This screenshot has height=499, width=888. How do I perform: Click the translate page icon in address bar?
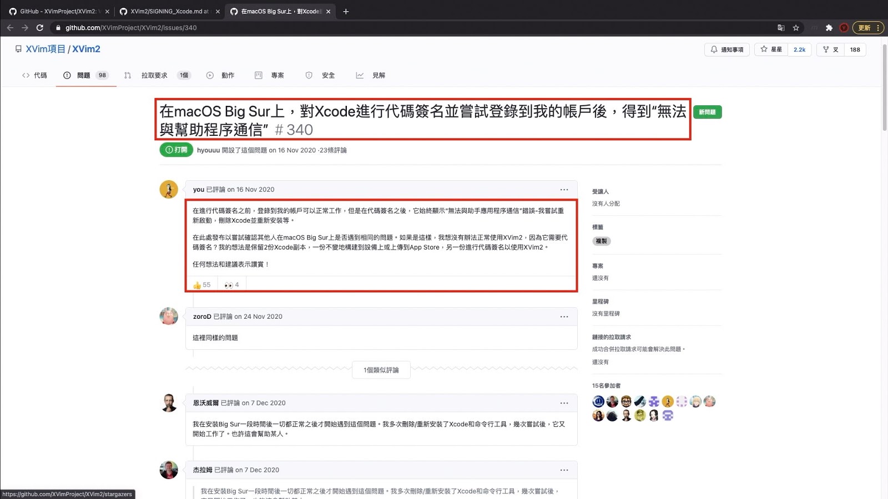(781, 28)
